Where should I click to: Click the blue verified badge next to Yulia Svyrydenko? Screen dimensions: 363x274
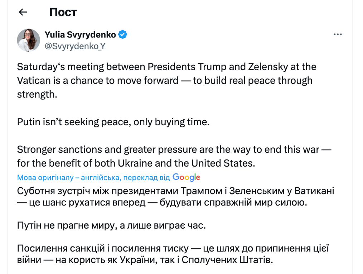[123, 34]
